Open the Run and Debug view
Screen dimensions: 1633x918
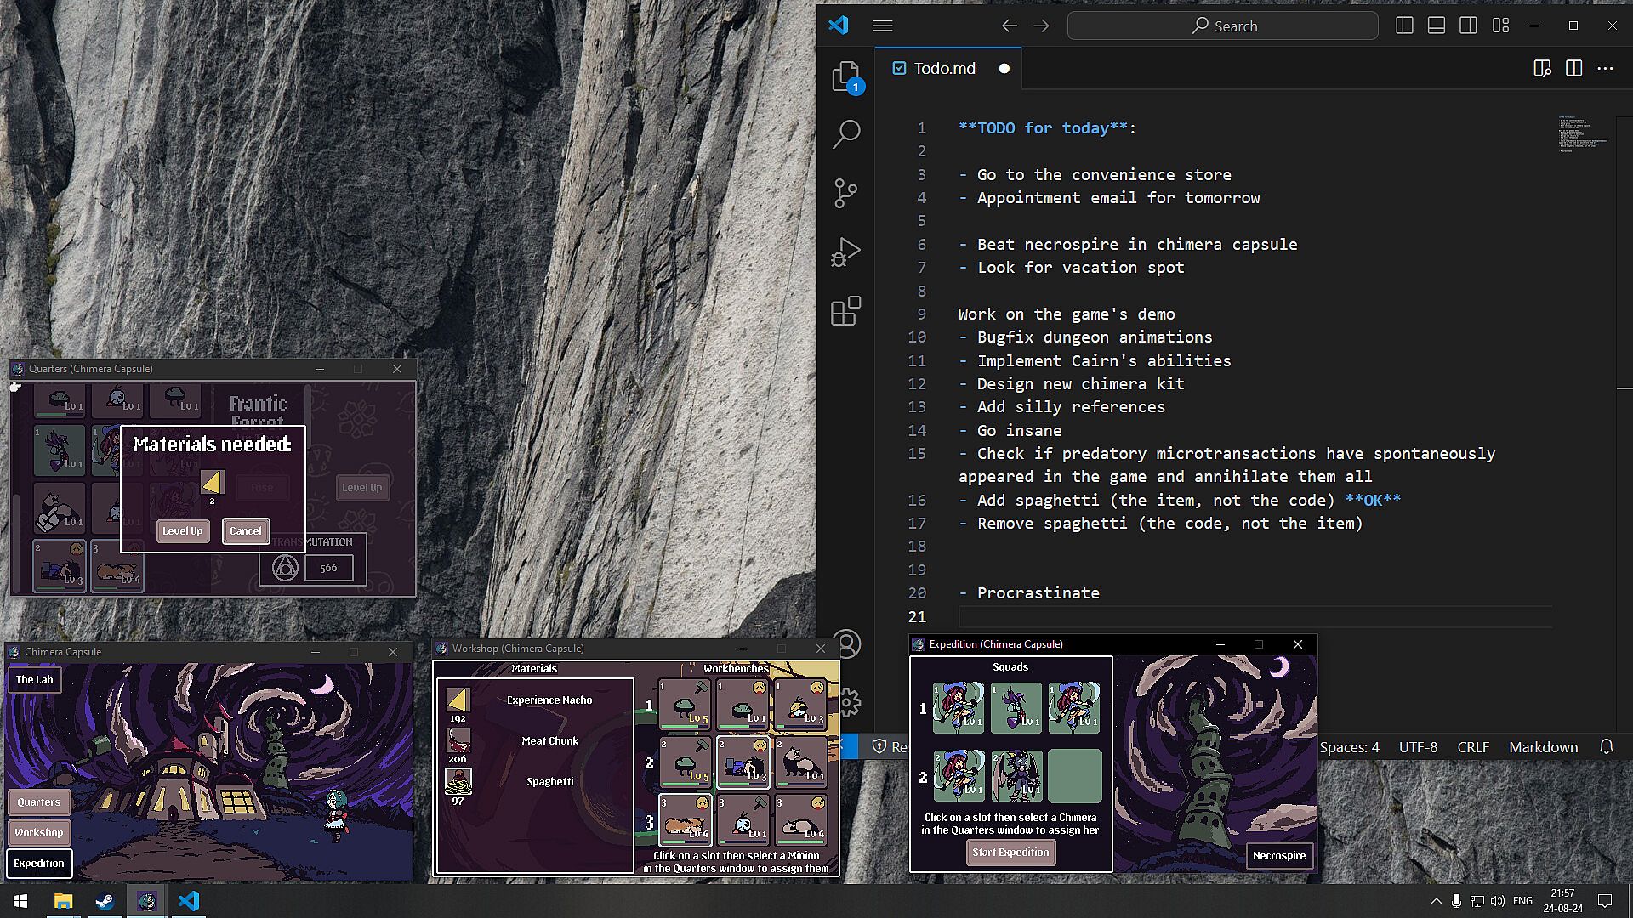click(845, 252)
